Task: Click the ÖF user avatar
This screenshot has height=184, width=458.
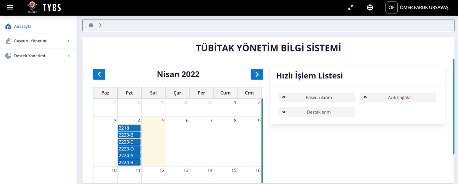Action: 391,8
